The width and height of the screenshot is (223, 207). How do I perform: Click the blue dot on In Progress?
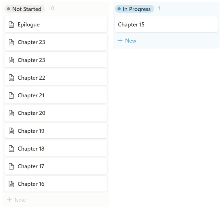[x=119, y=9]
